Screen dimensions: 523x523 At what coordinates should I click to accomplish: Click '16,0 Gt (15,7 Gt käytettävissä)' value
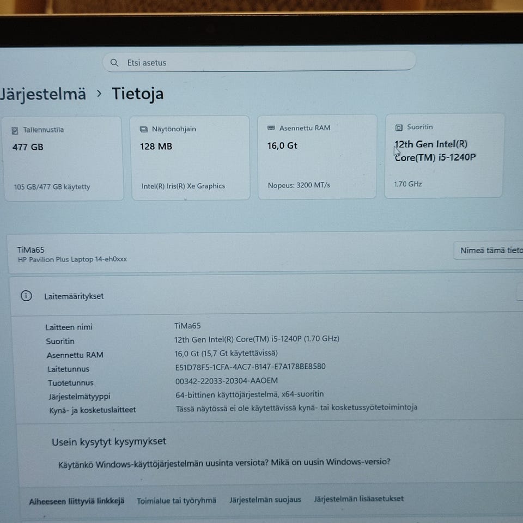[226, 353]
